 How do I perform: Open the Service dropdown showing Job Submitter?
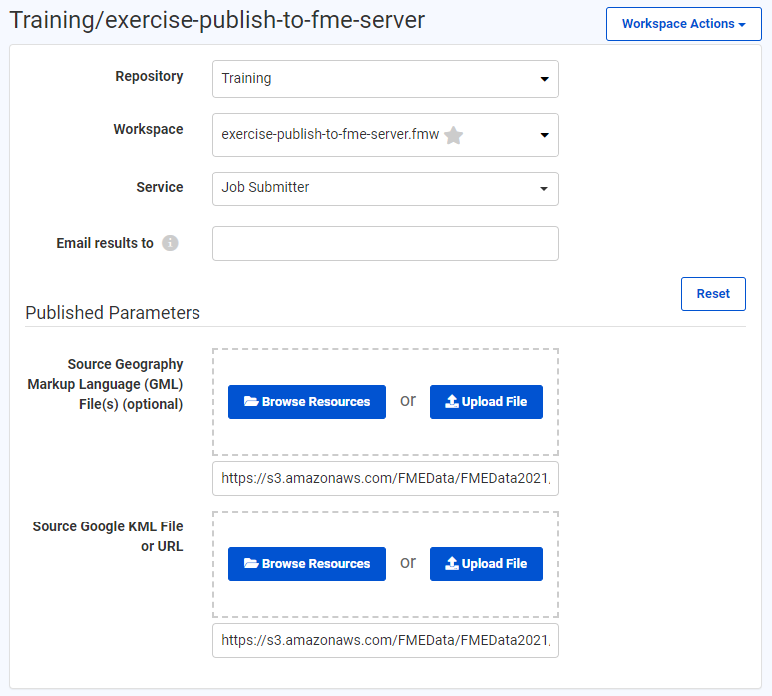[385, 188]
